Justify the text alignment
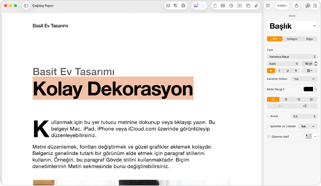This screenshot has width=321, height=186. pos(311,99)
